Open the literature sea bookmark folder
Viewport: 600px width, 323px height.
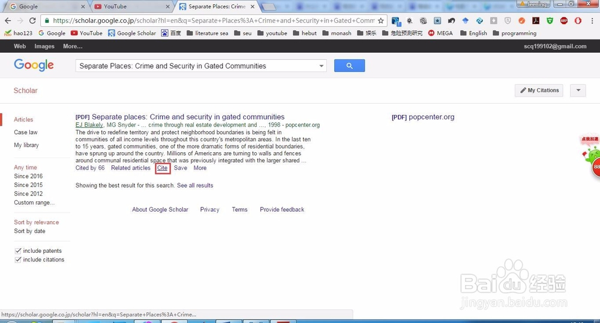pyautogui.click(x=208, y=33)
